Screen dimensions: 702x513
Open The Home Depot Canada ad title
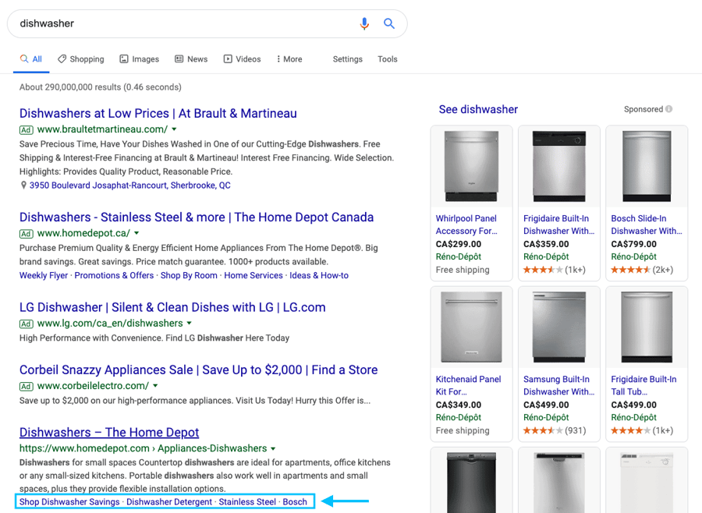point(197,217)
